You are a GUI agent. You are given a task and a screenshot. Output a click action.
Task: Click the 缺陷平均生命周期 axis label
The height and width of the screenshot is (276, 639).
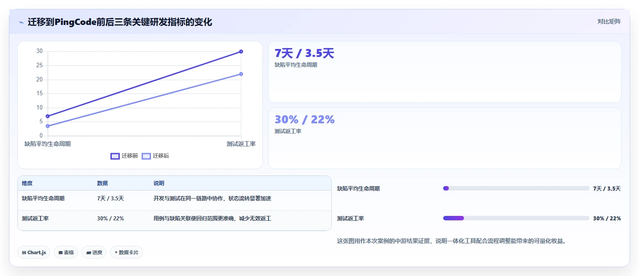tap(48, 144)
